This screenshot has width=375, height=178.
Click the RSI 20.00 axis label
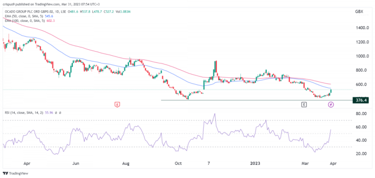point(361,154)
